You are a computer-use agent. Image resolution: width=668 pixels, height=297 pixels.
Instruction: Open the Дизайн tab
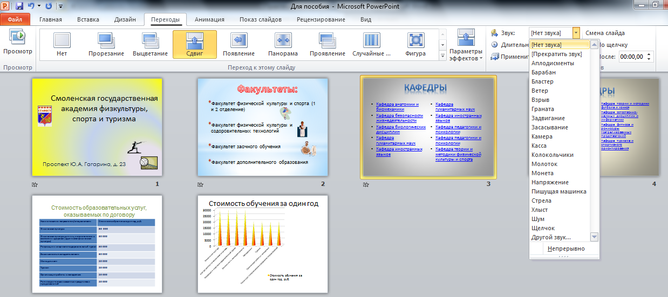click(125, 19)
